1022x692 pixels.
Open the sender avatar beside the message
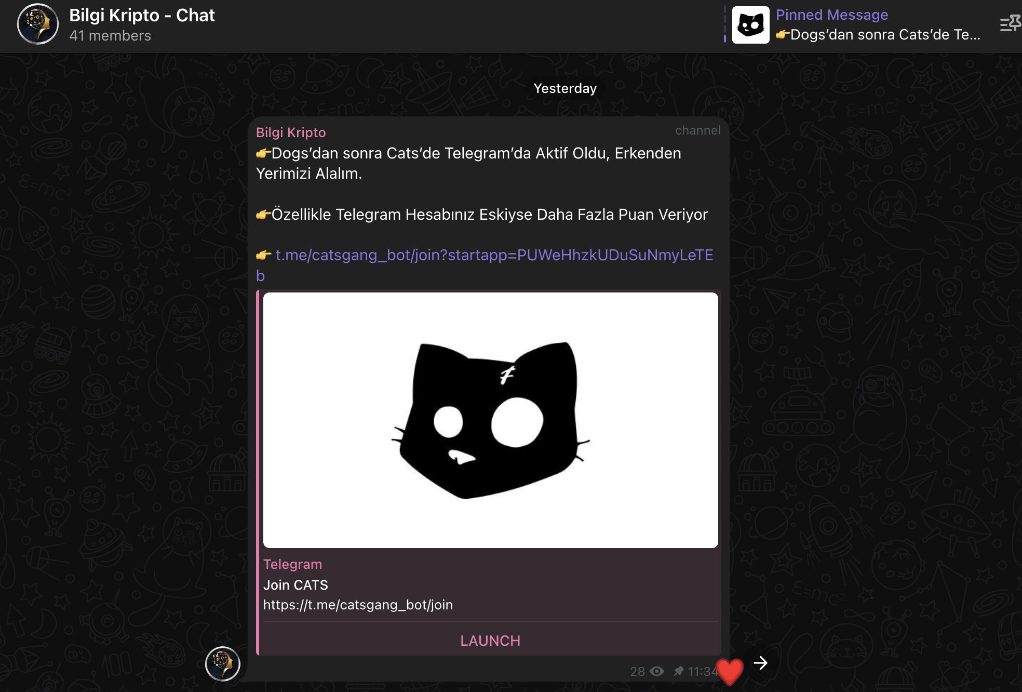[x=222, y=663]
